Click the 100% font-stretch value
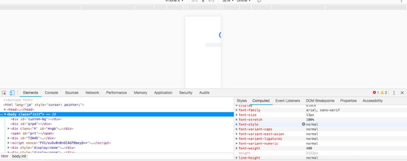This screenshot has width=407, height=161. 310,120
